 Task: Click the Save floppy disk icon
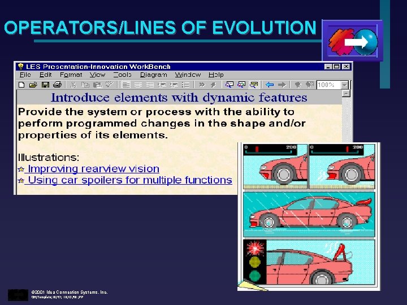pyautogui.click(x=45, y=85)
